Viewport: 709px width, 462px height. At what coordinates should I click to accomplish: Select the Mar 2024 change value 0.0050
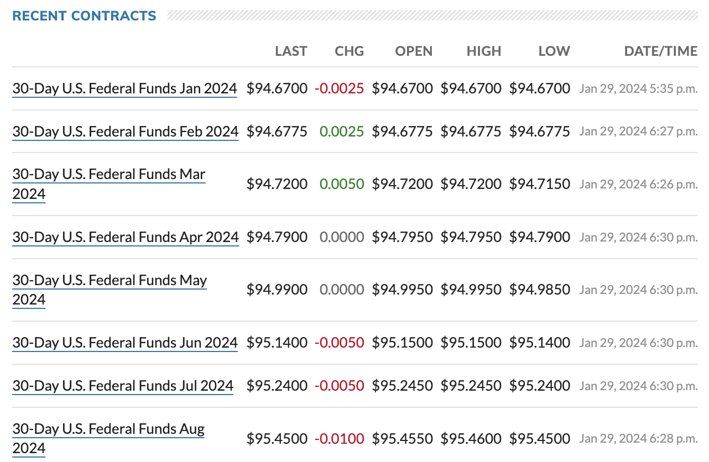point(342,184)
